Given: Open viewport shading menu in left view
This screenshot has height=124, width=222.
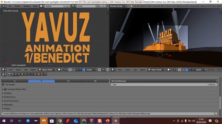Looking at the screenshot, I should click(x=60, y=70).
